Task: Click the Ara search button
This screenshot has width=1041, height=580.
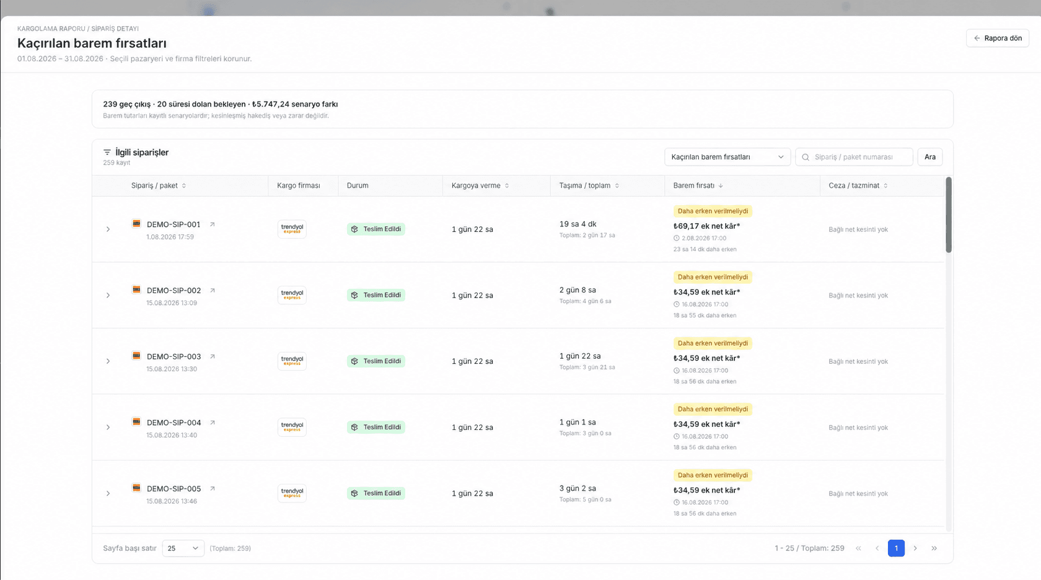Action: click(x=930, y=157)
